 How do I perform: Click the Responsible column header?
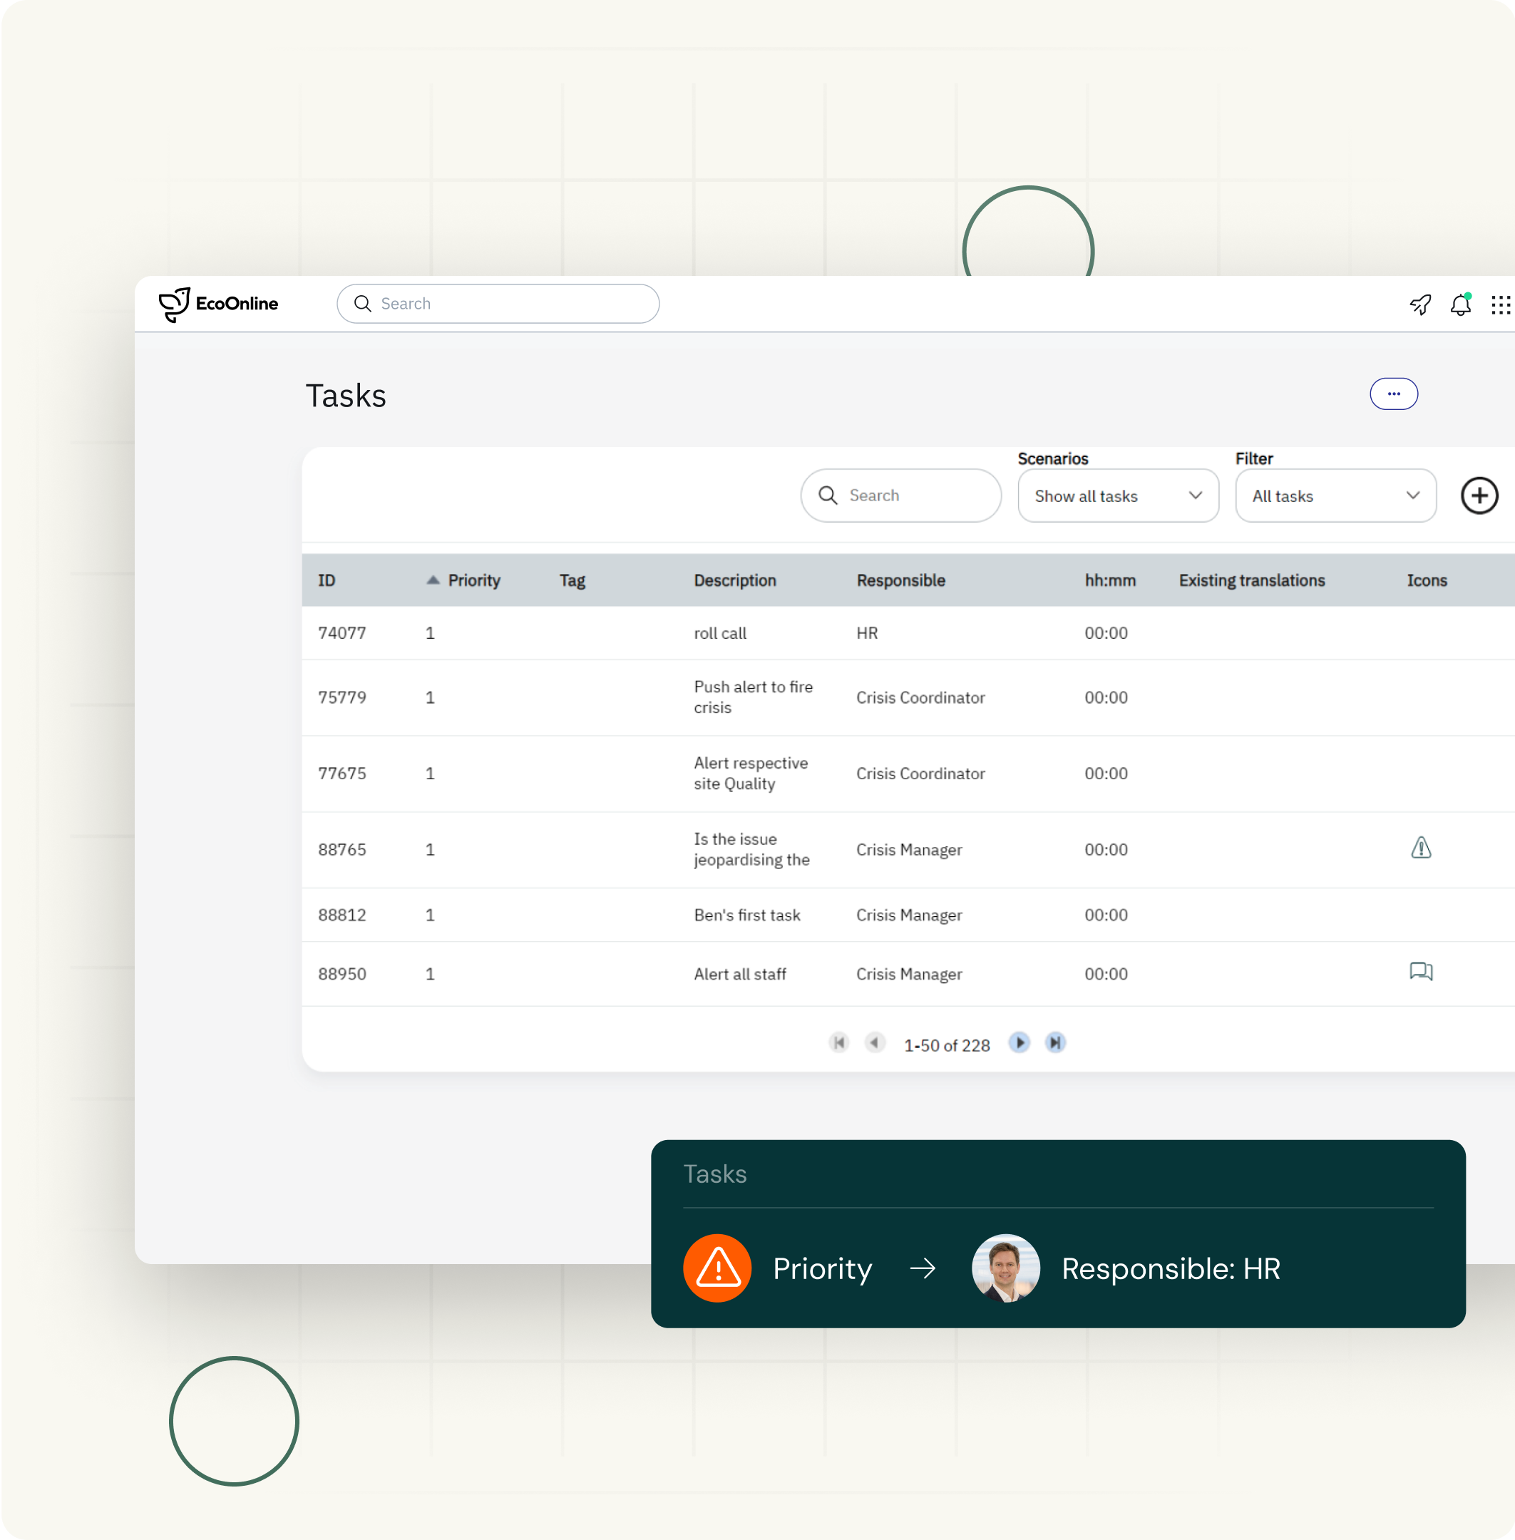(900, 580)
